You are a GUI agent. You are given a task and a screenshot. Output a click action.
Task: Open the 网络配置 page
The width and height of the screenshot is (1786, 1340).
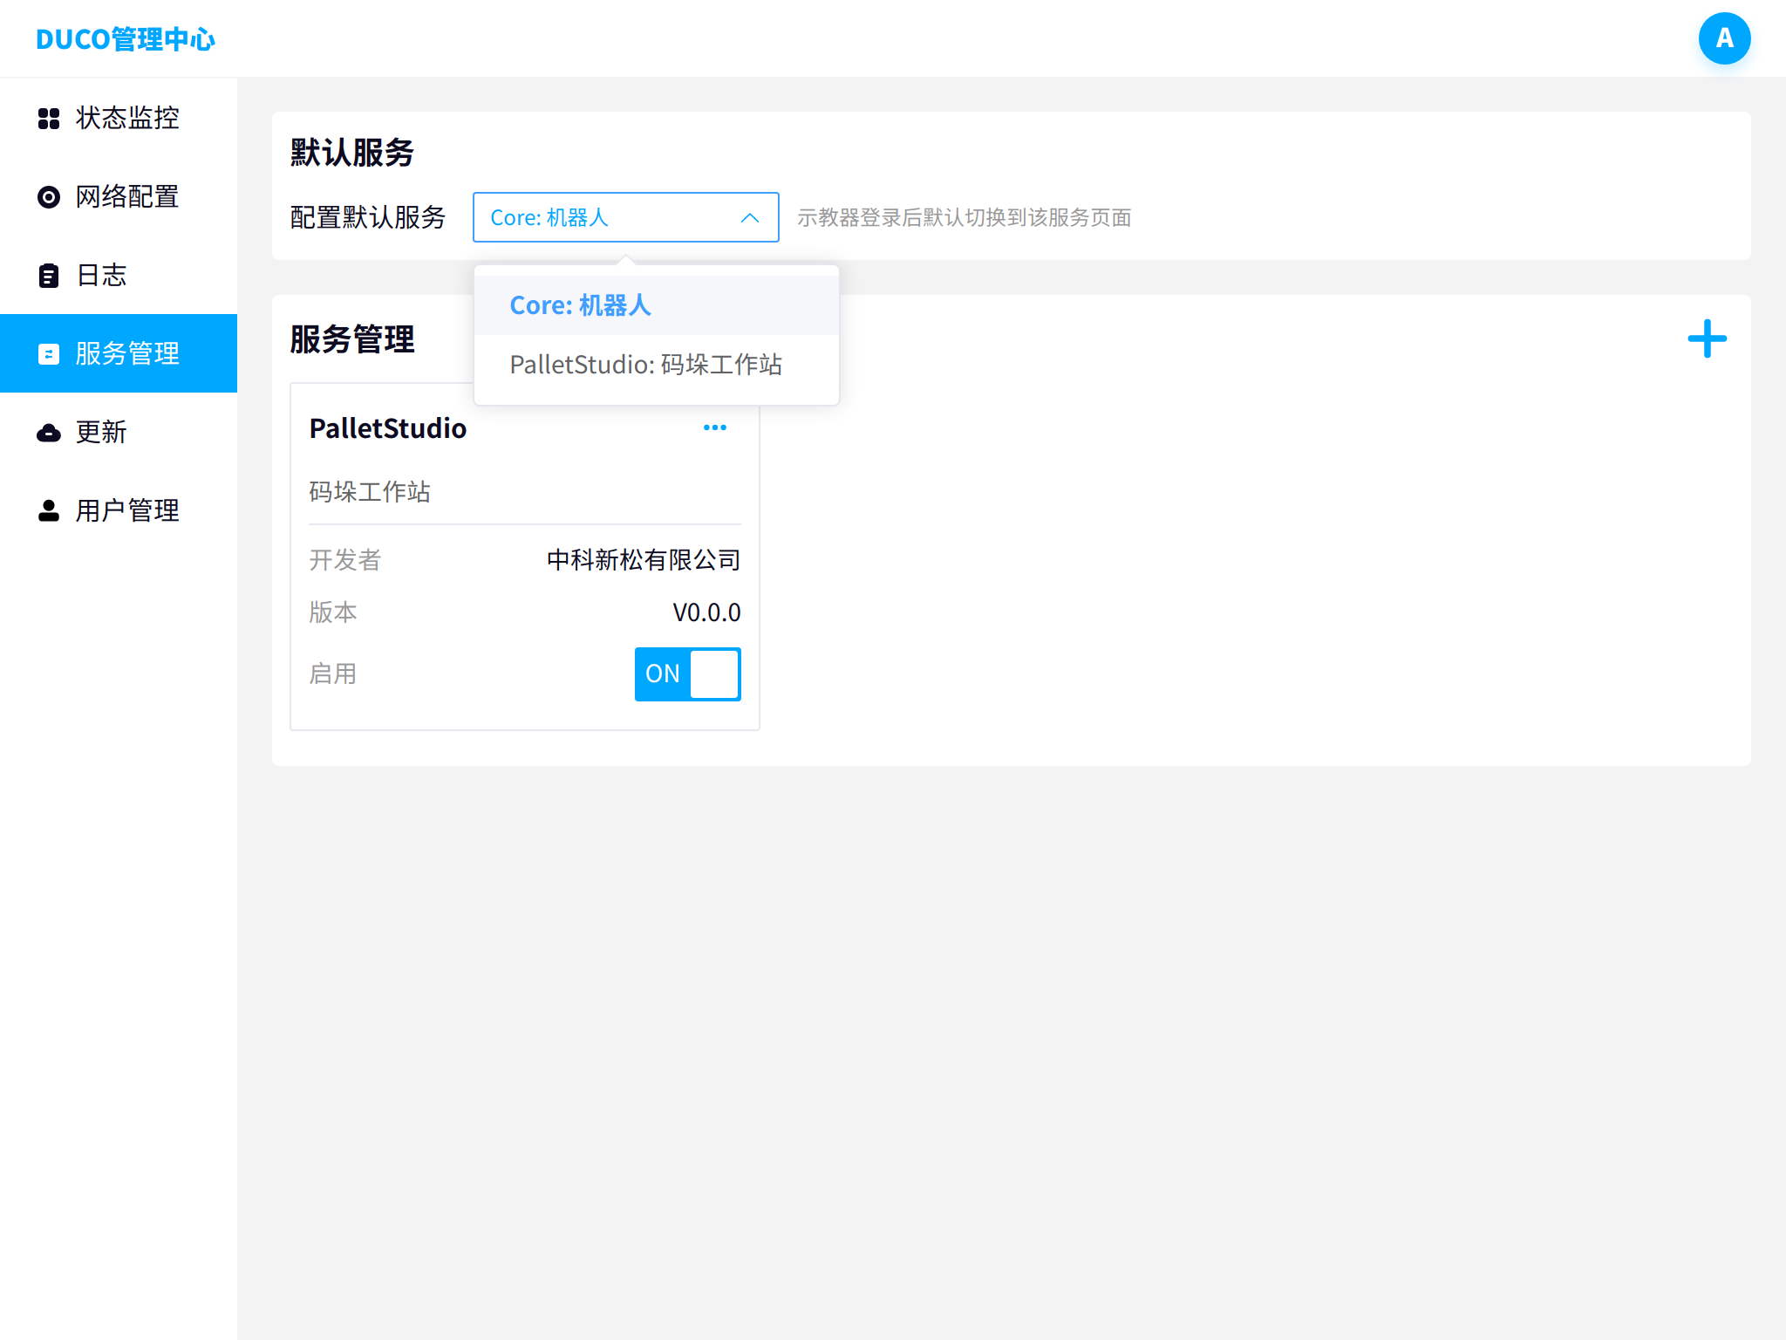(x=127, y=197)
